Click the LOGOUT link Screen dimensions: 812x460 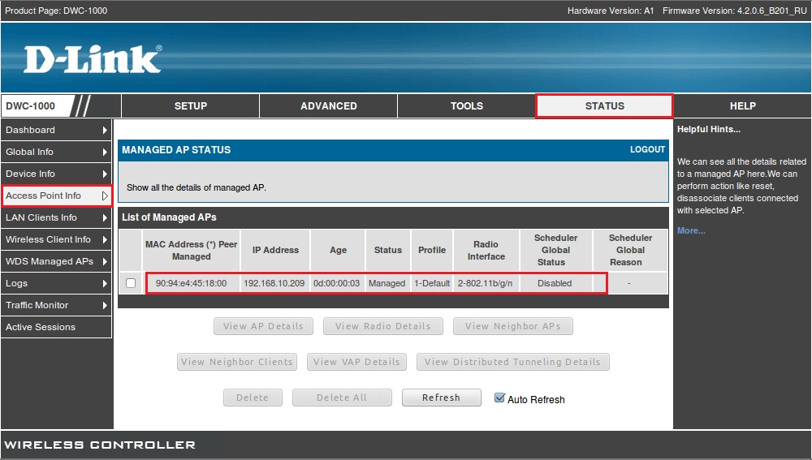[647, 149]
